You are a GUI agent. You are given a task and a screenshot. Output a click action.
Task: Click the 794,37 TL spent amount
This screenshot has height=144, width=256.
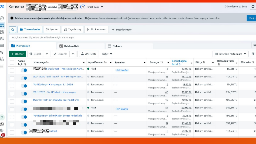click(x=231, y=92)
